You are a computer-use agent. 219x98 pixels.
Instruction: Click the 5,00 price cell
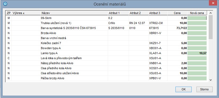point(184,43)
